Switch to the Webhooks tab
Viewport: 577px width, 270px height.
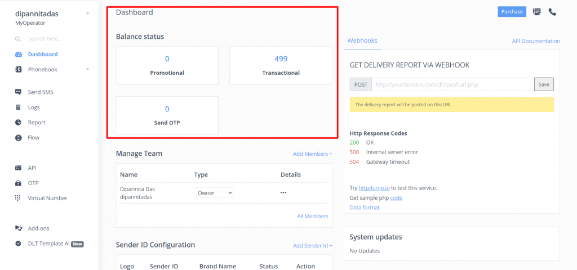(x=362, y=40)
